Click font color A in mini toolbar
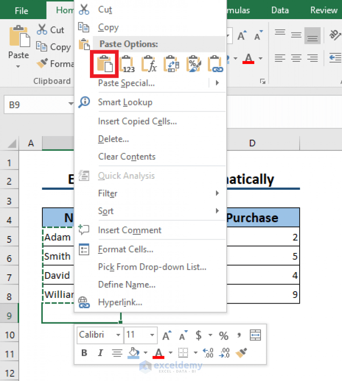The width and height of the screenshot is (342, 381). [159, 353]
